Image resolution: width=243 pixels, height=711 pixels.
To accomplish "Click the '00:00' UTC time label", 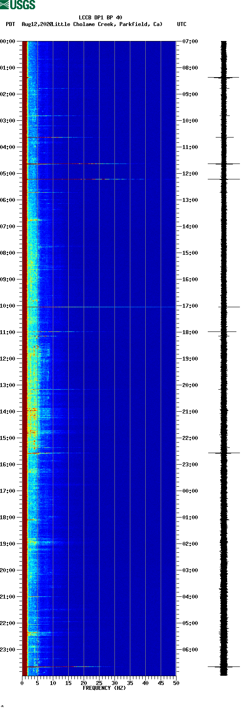I will (190, 491).
